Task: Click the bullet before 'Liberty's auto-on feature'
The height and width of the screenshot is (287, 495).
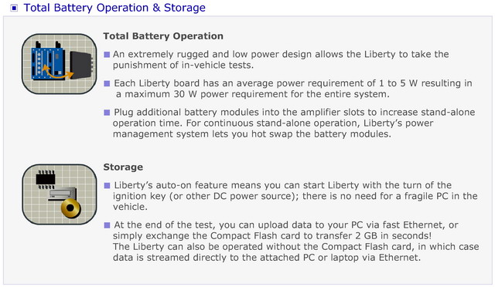Action: pyautogui.click(x=107, y=186)
